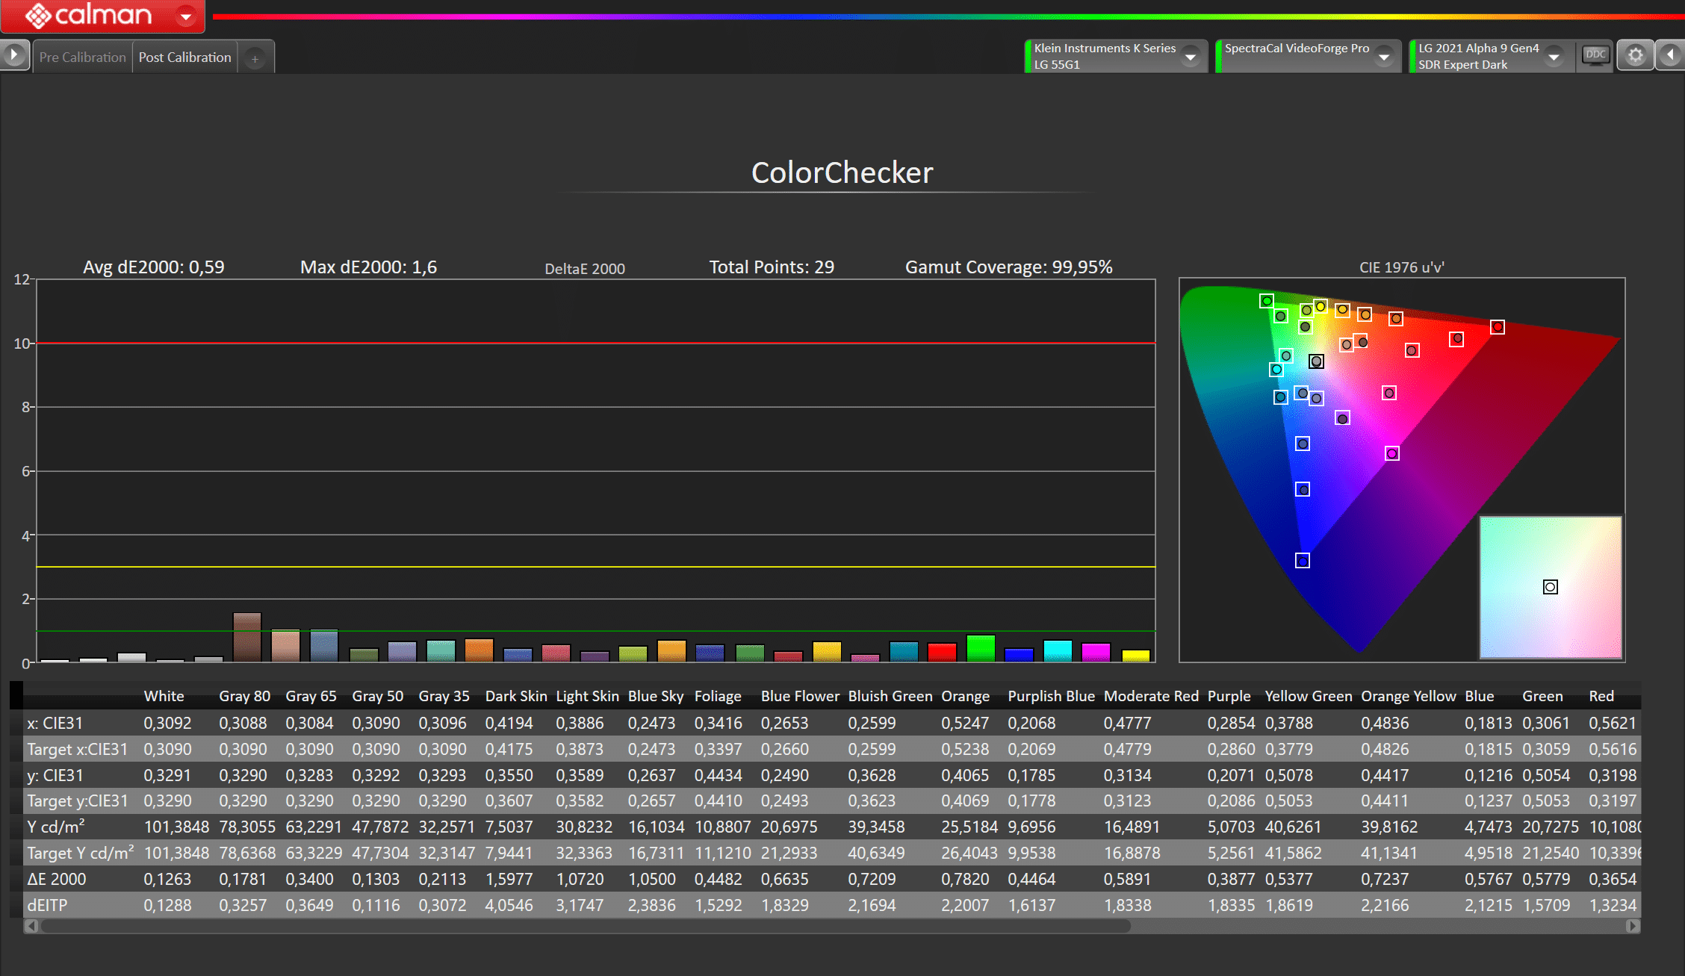The height and width of the screenshot is (976, 1685).
Task: Click the table's horizontal scrollbar right arrow
Action: 1633,926
